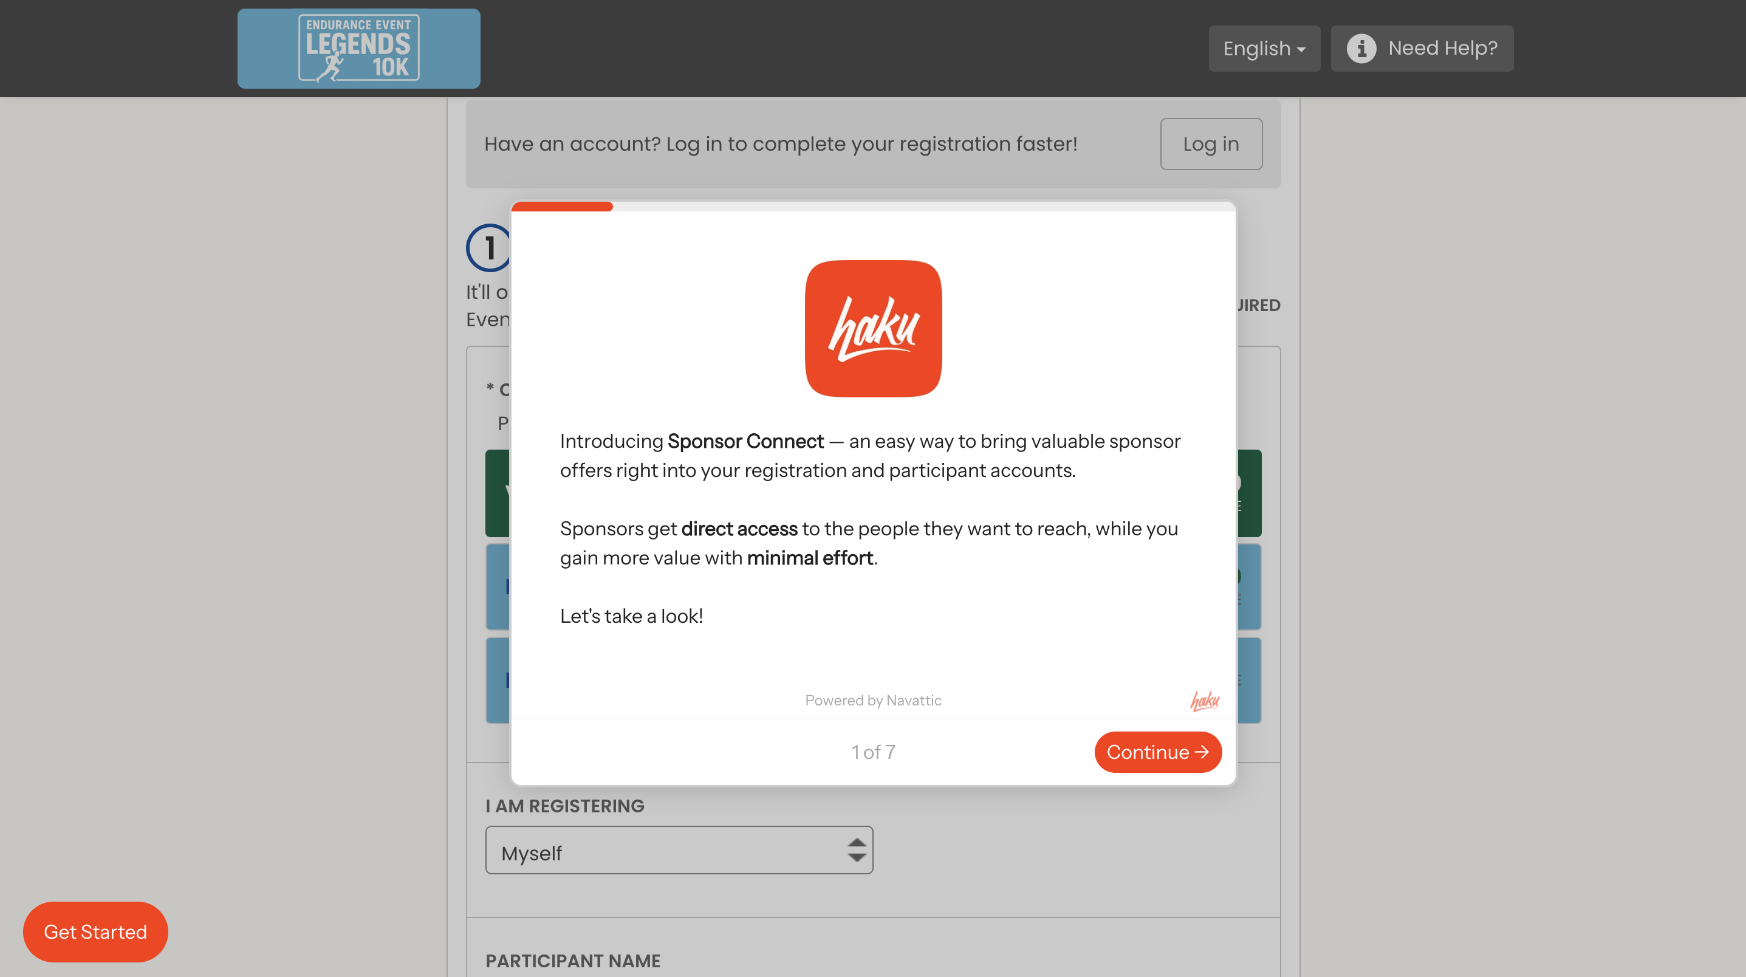This screenshot has height=977, width=1746.
Task: Click the red tour progress bar
Action: (562, 206)
